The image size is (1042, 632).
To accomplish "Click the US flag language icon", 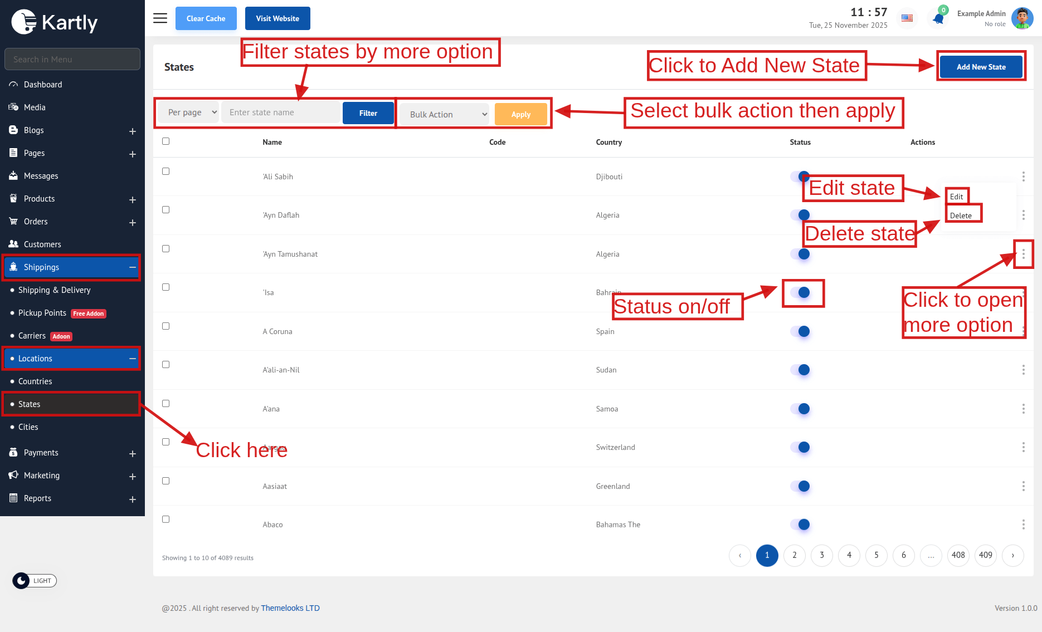I will pos(907,18).
